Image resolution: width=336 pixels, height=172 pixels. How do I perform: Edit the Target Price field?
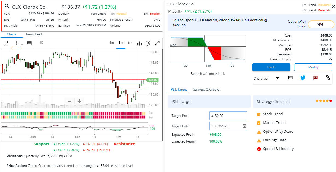(x=228, y=115)
